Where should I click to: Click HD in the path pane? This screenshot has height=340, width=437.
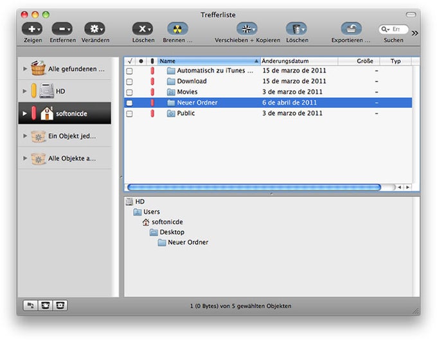pyautogui.click(x=135, y=201)
